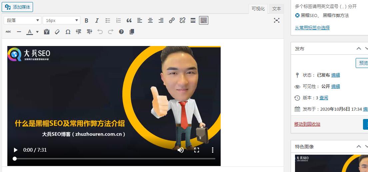This screenshot has height=172, width=368.
Task: Insert or edit a link
Action: pyautogui.click(x=172, y=20)
